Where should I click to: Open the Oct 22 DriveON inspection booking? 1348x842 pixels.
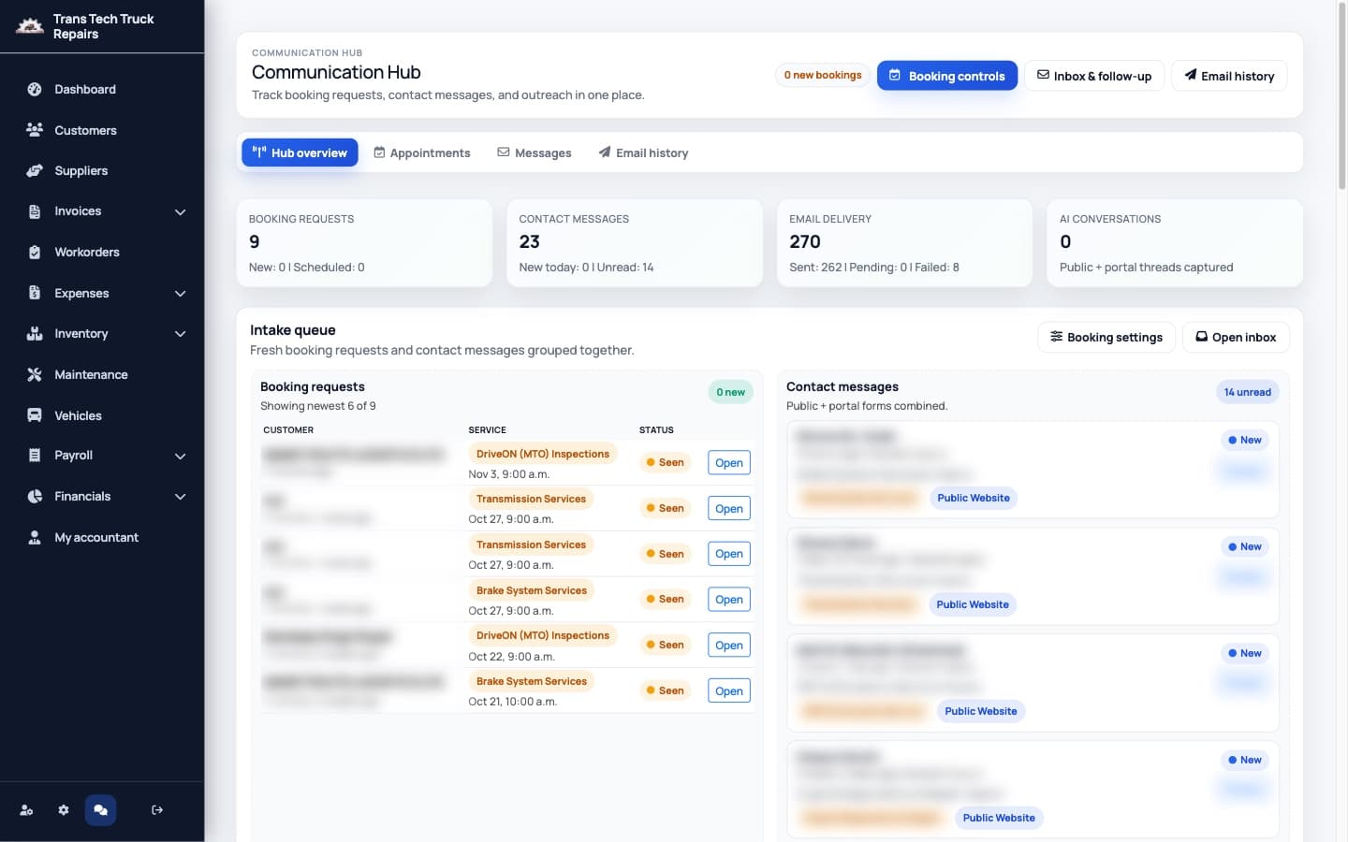pos(729,646)
